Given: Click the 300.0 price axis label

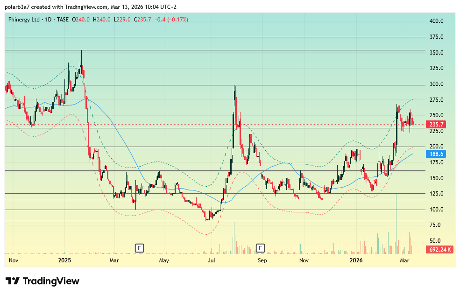Looking at the screenshot, I should tap(436, 84).
